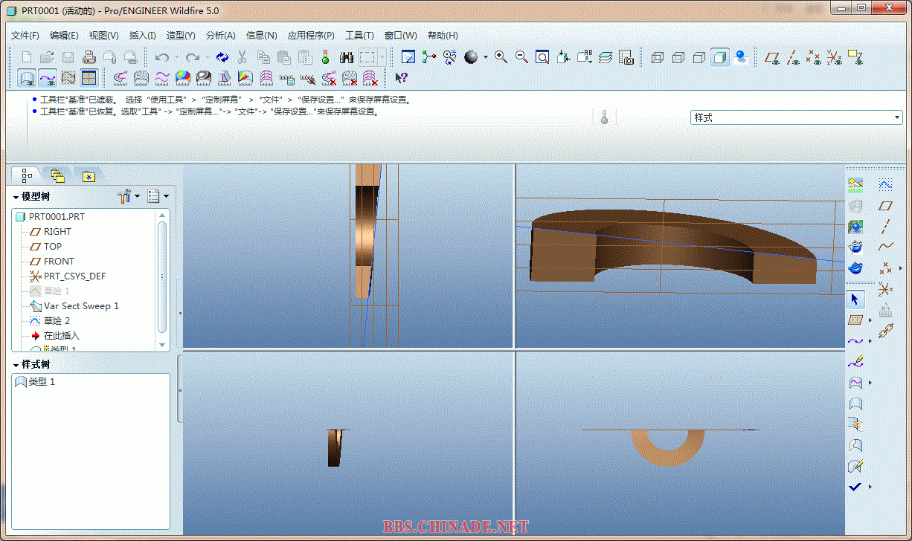Screen dimensions: 912x541
Task: Toggle coordinate systems visibility
Action: (x=835, y=57)
